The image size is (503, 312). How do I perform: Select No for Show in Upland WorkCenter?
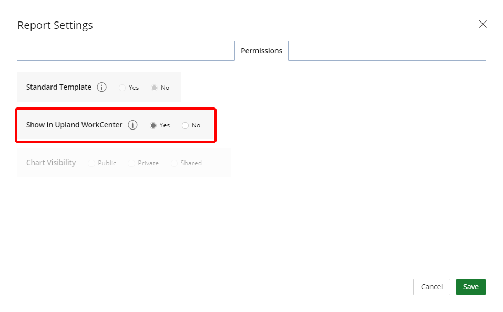pos(185,125)
